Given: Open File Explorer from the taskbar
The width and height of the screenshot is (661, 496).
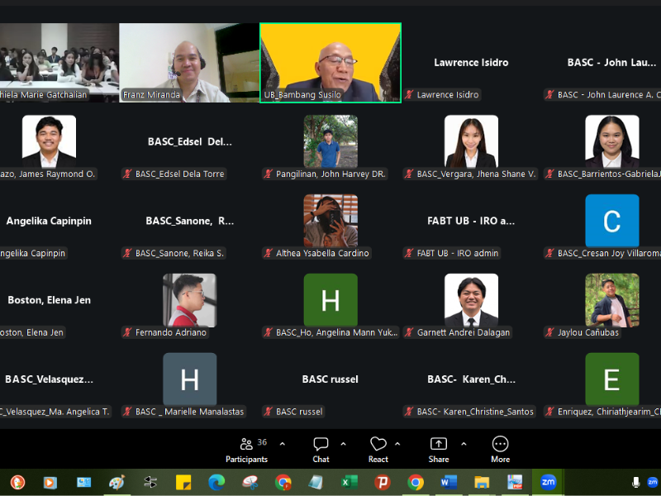Looking at the screenshot, I should [x=482, y=482].
